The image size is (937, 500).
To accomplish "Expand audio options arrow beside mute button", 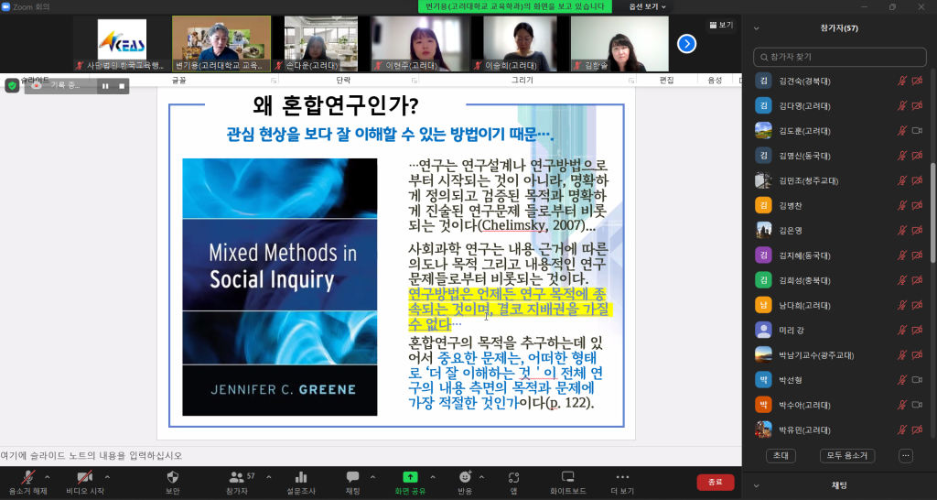I will pos(53,476).
